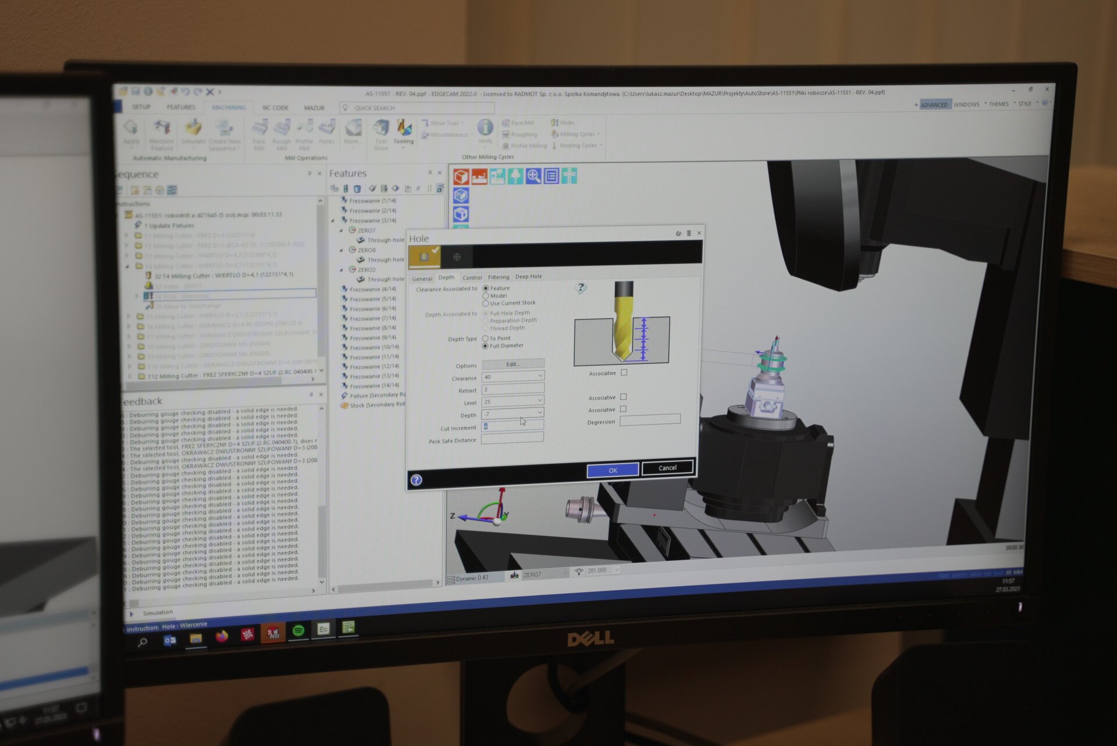This screenshot has width=1117, height=746.
Task: Open Firefox from the taskbar
Action: 222,636
